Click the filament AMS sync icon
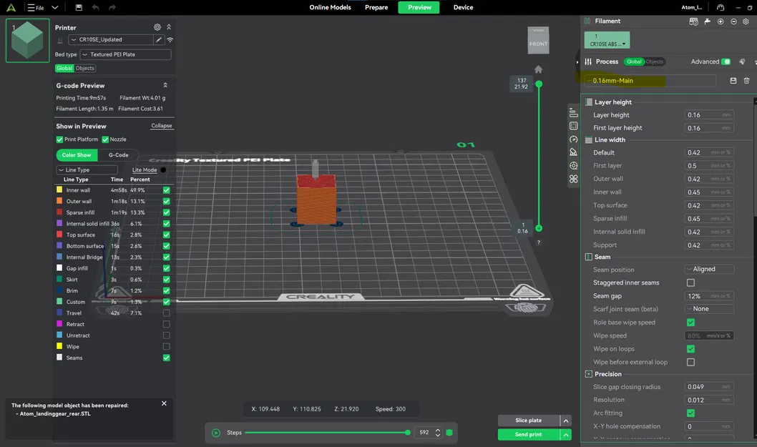The width and height of the screenshot is (757, 447). click(694, 21)
